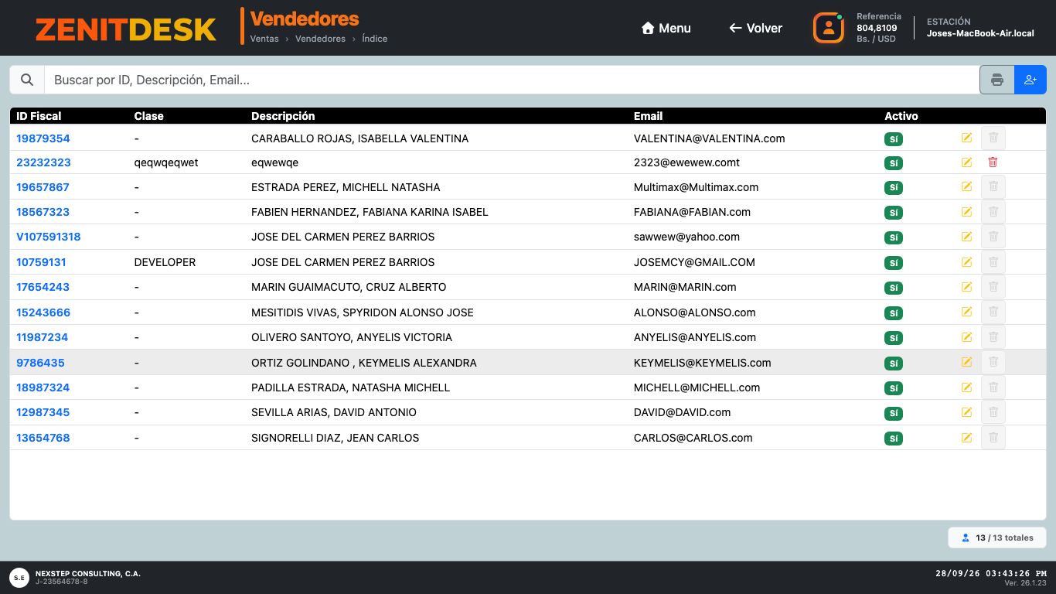Edit the eqwewqe vendor row

tap(966, 162)
